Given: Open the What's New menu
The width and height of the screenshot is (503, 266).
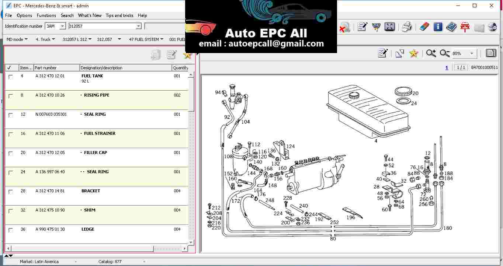Looking at the screenshot, I should point(90,15).
